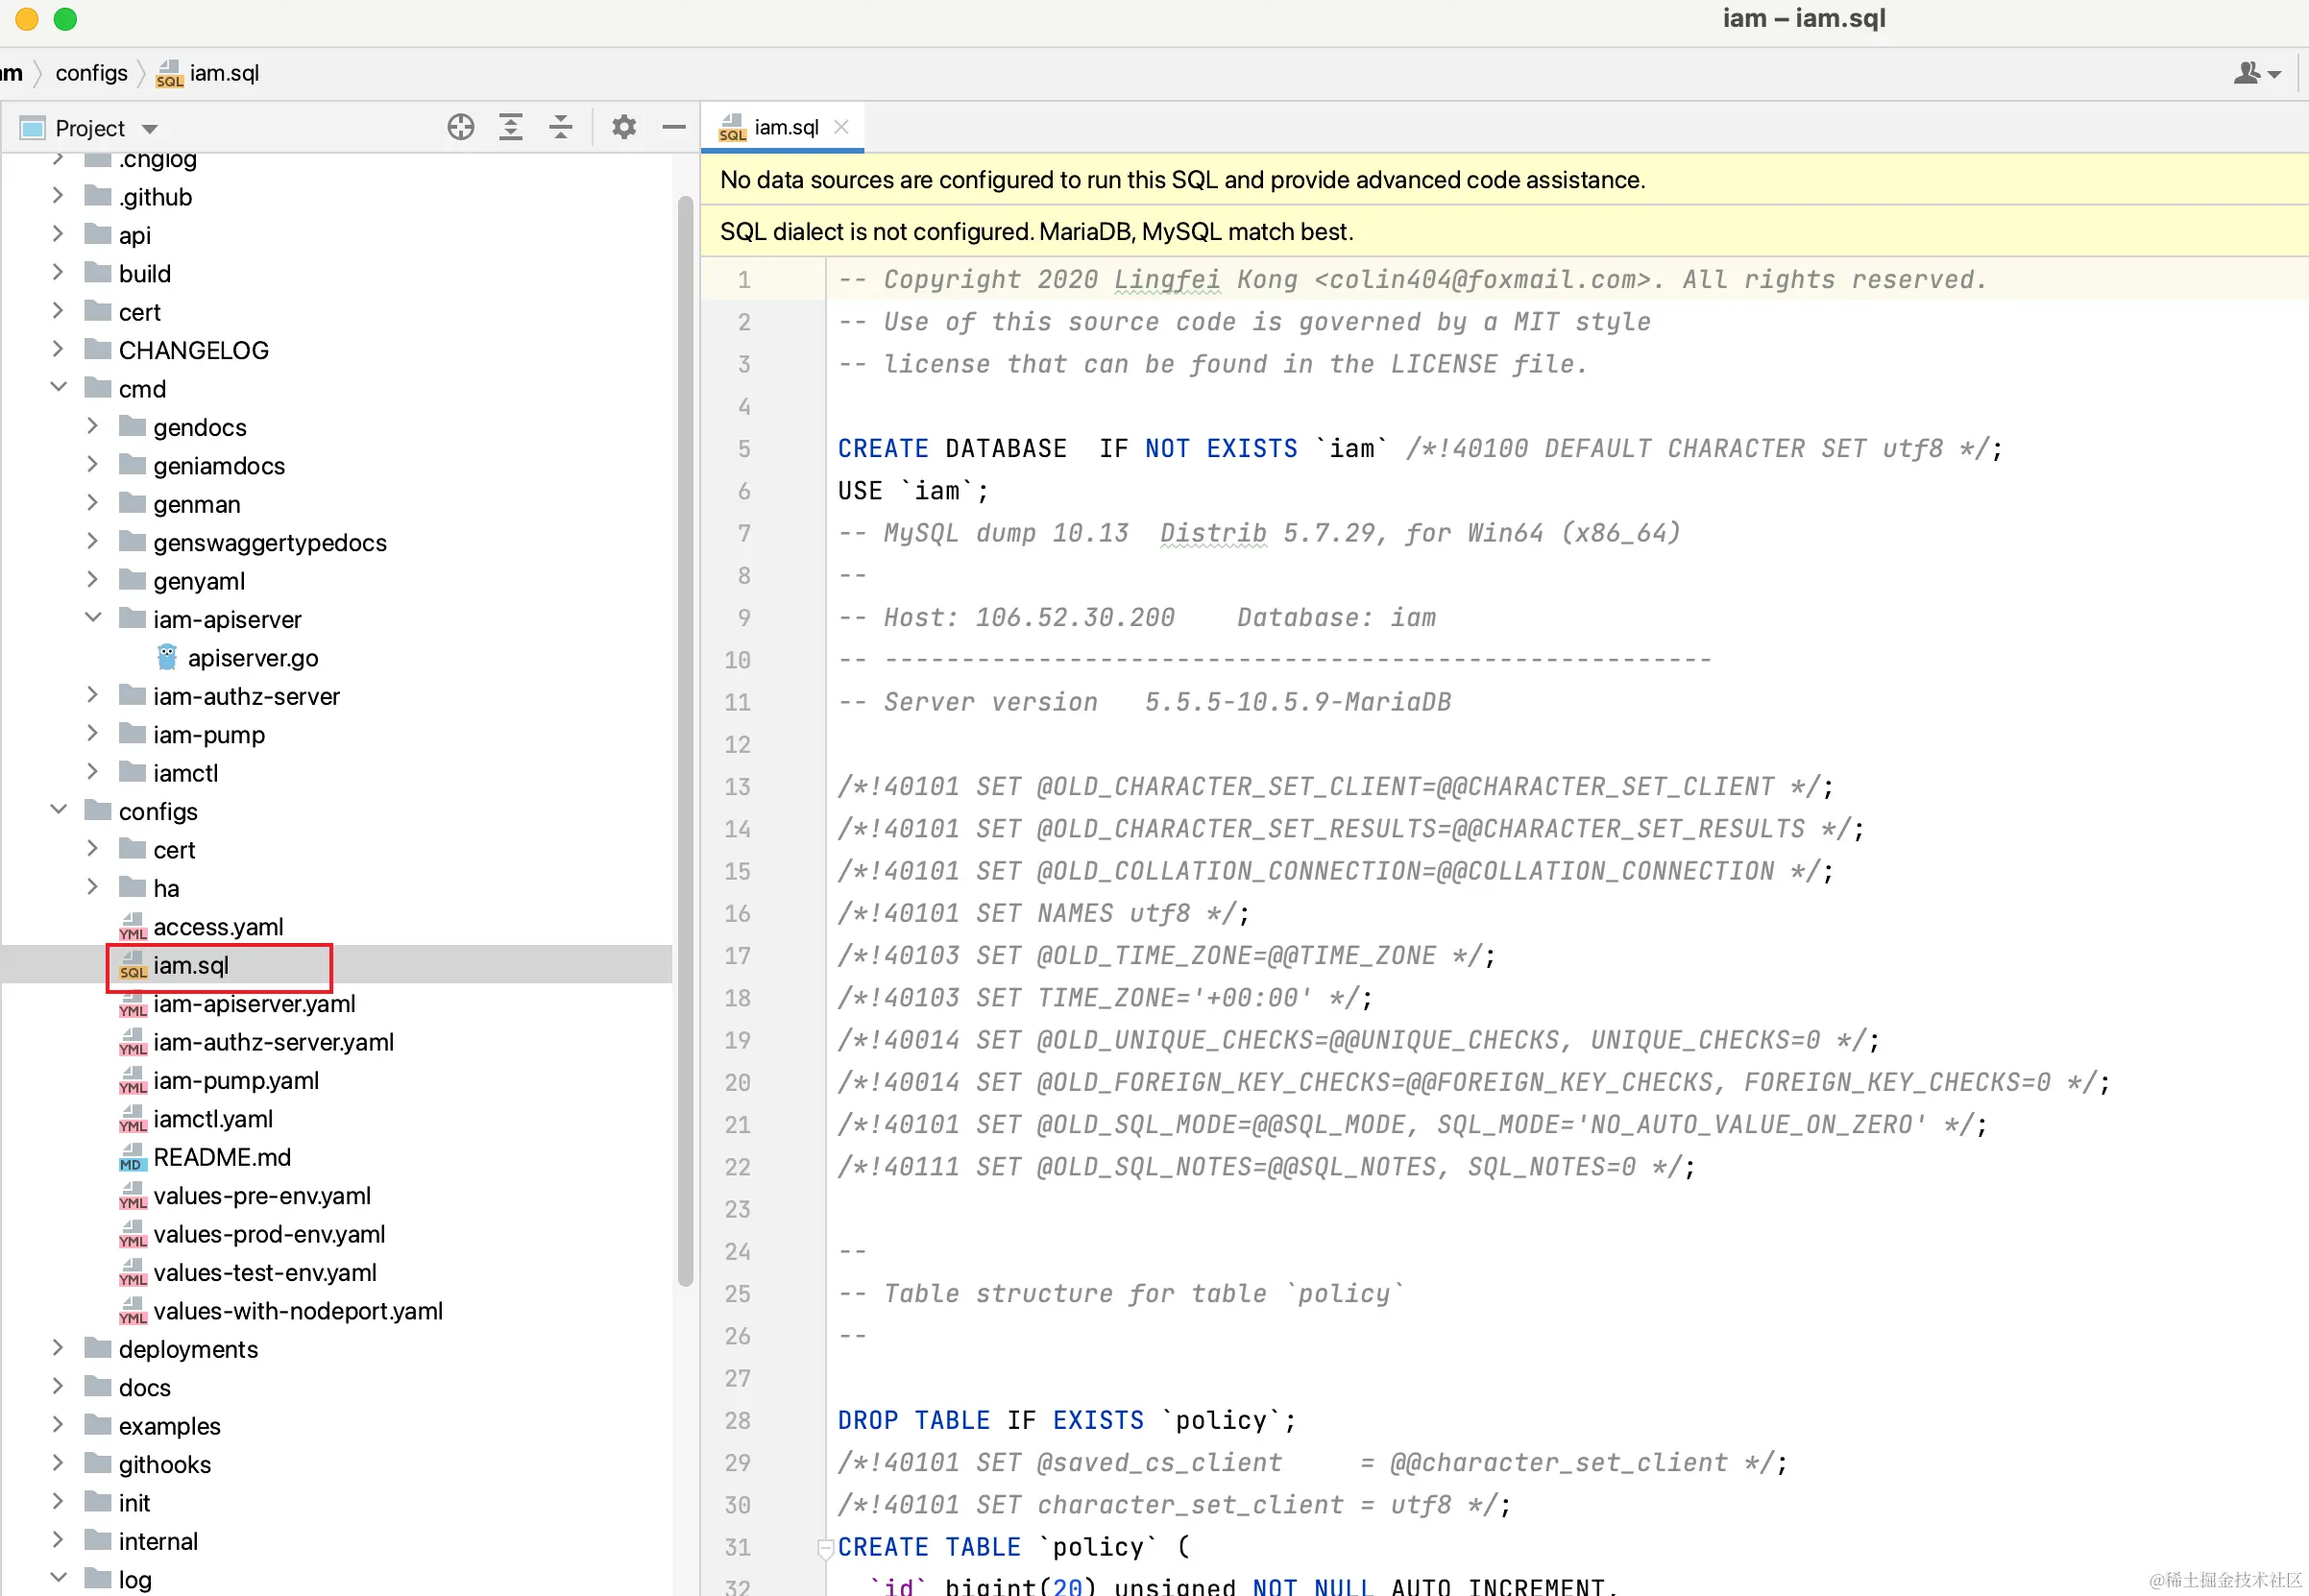The image size is (2309, 1596).
Task: Collapse the cmd folder
Action: click(58, 388)
